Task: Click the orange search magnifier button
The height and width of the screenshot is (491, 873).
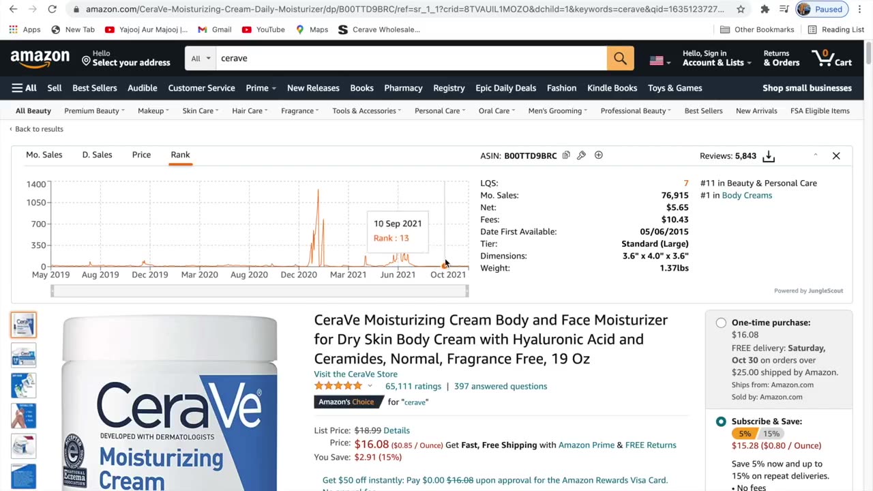Action: [620, 58]
